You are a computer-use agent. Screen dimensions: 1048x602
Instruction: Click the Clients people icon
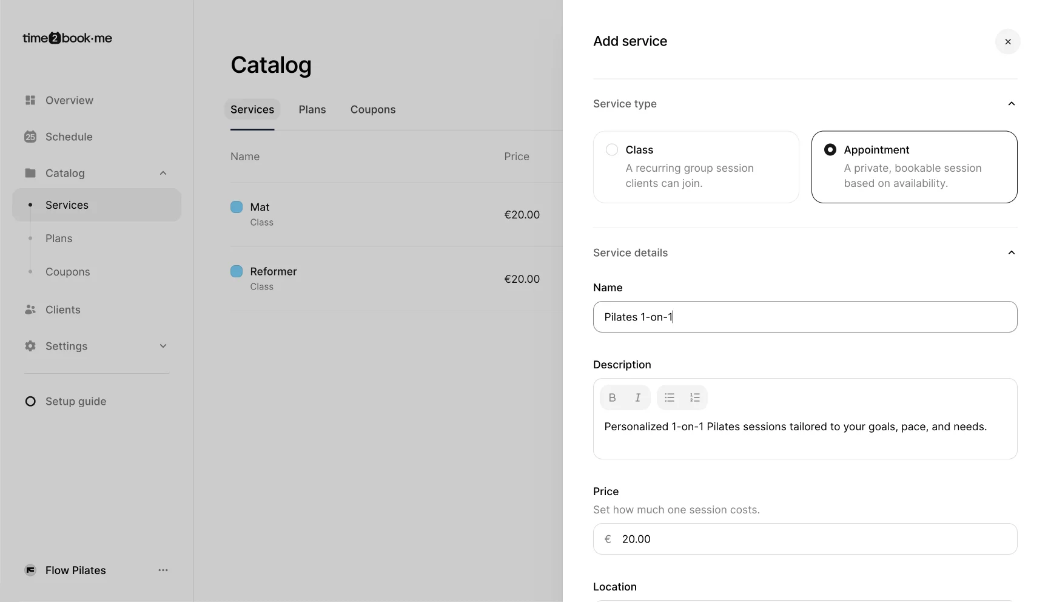click(x=30, y=309)
